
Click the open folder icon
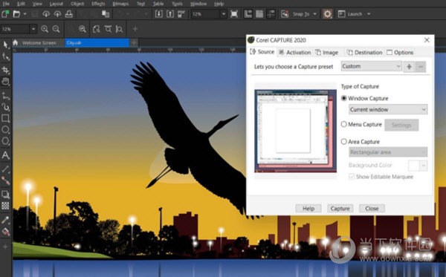16,14
